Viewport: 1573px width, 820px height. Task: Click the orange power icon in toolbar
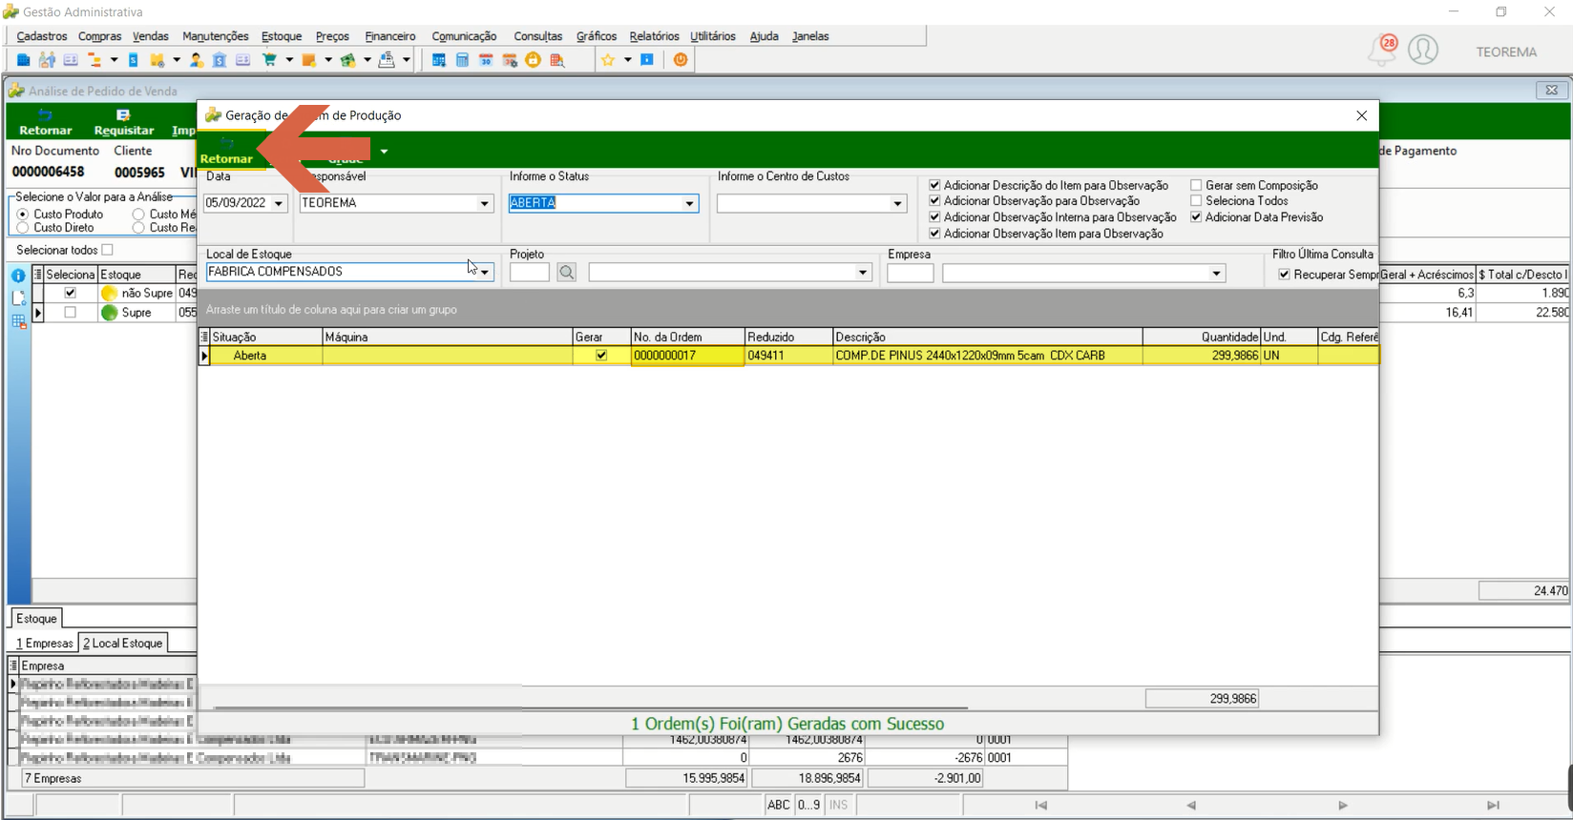681,60
